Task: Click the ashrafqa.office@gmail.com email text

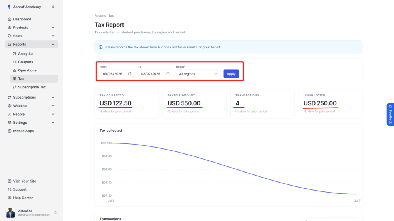Action: tap(34, 215)
